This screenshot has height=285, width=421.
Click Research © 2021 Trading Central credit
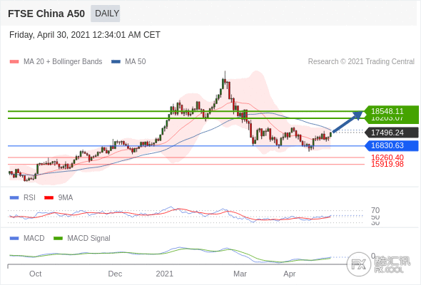[x=361, y=62]
